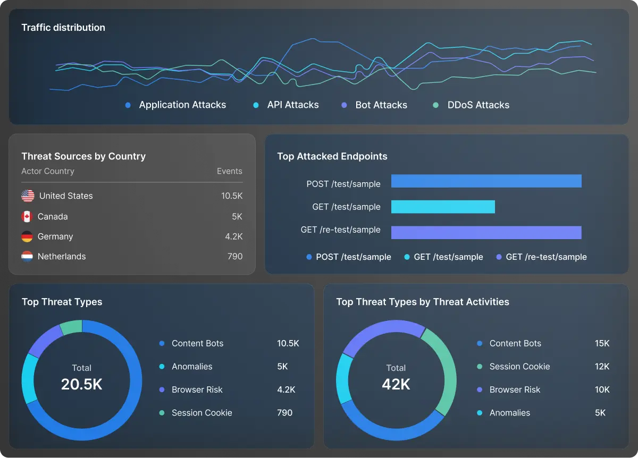Click the Germany flag icon
The height and width of the screenshot is (458, 638).
[x=28, y=236]
